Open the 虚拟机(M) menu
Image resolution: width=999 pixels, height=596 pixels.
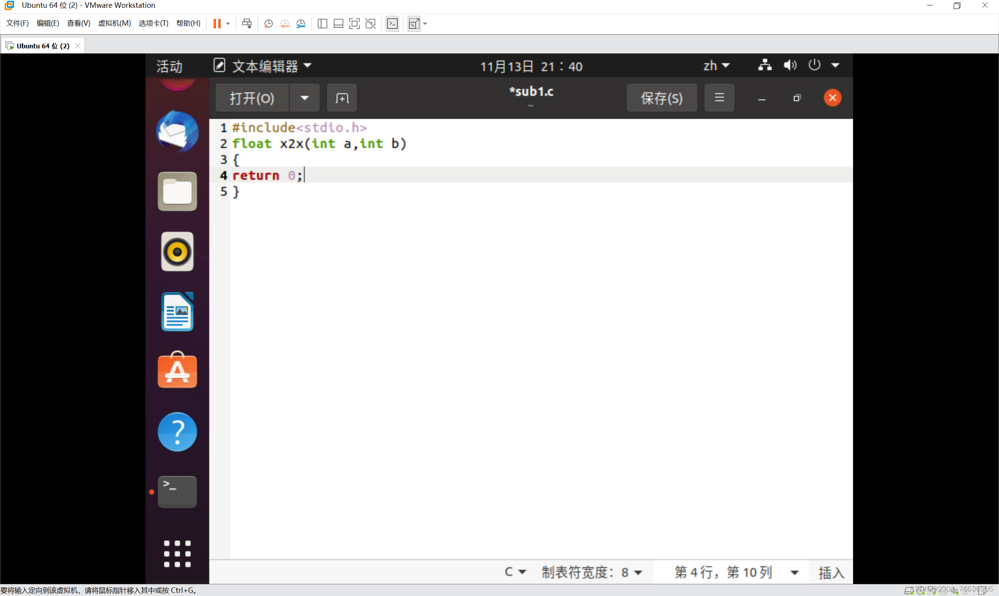(114, 23)
